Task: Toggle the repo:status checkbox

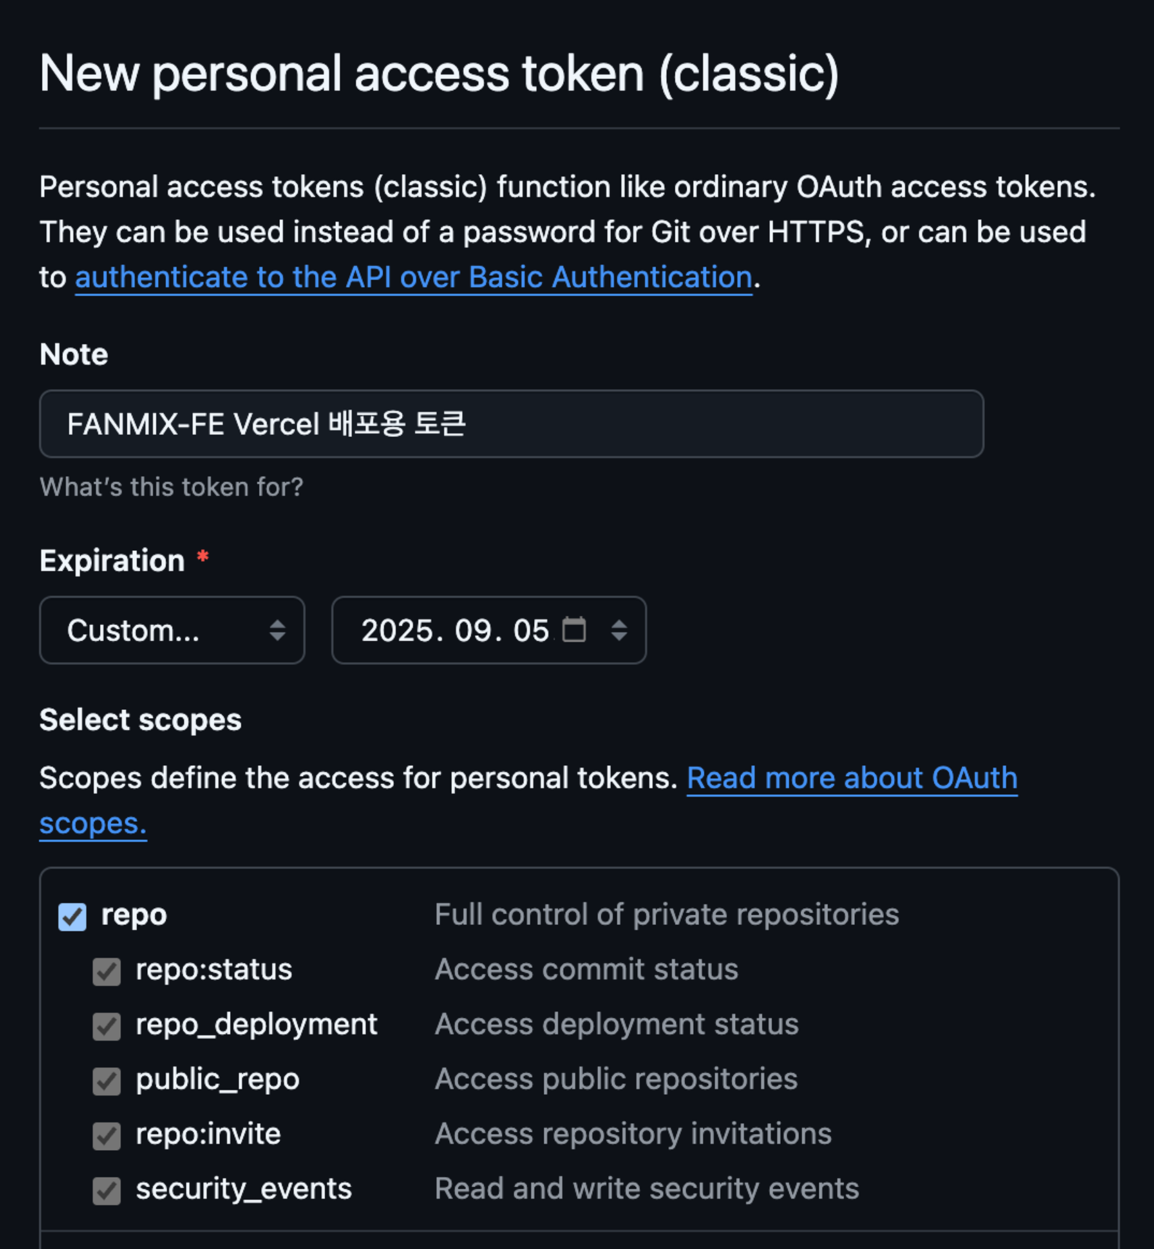Action: click(x=105, y=970)
